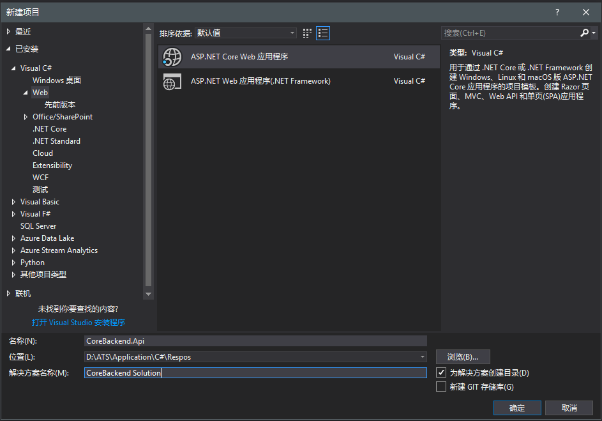The width and height of the screenshot is (602, 421).
Task: Expand the Azure Data Lake node
Action: tap(13, 238)
